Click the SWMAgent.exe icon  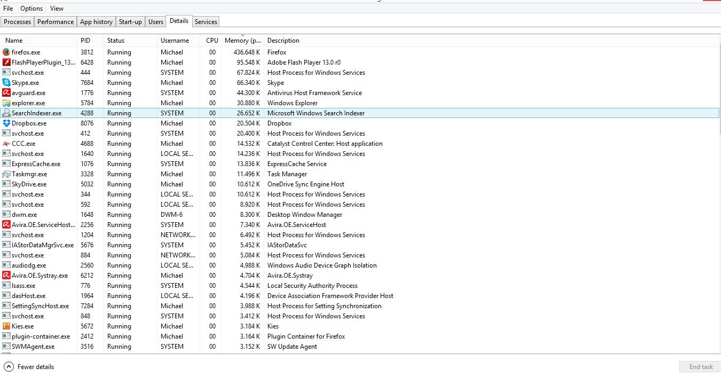click(6, 347)
